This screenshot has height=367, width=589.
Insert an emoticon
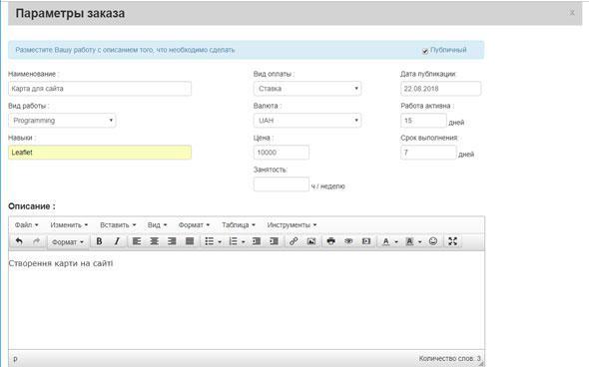tap(433, 241)
